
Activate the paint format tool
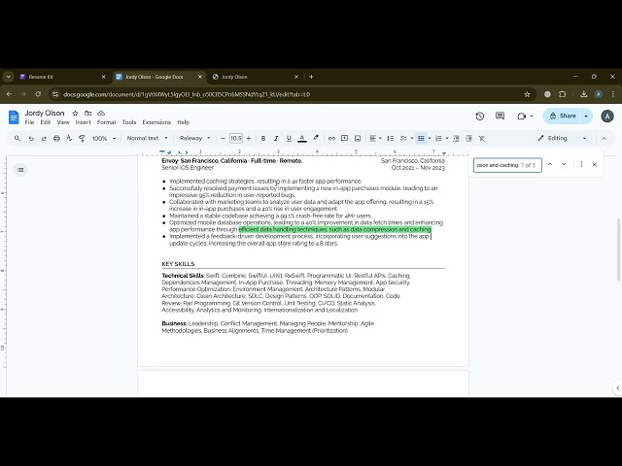click(82, 138)
